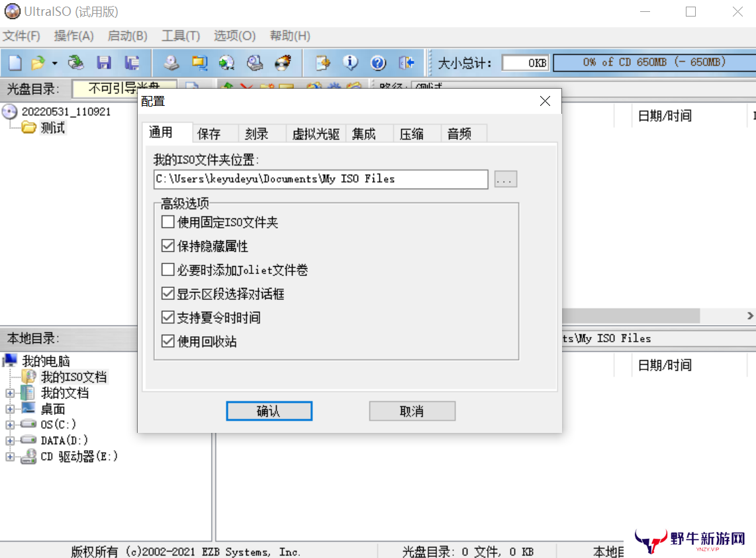The width and height of the screenshot is (756, 558).
Task: Click the Open file folder icon
Action: pos(38,63)
